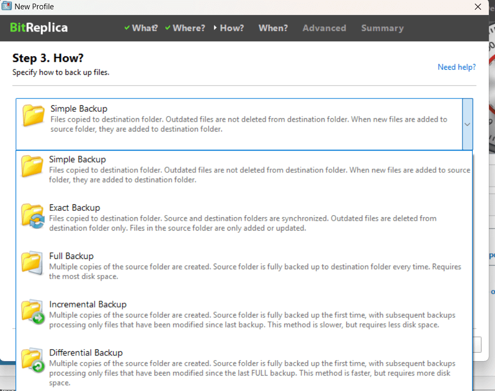Viewport: 495px width, 391px height.
Task: Collapse the backup type dropdown arrow
Action: coord(467,124)
